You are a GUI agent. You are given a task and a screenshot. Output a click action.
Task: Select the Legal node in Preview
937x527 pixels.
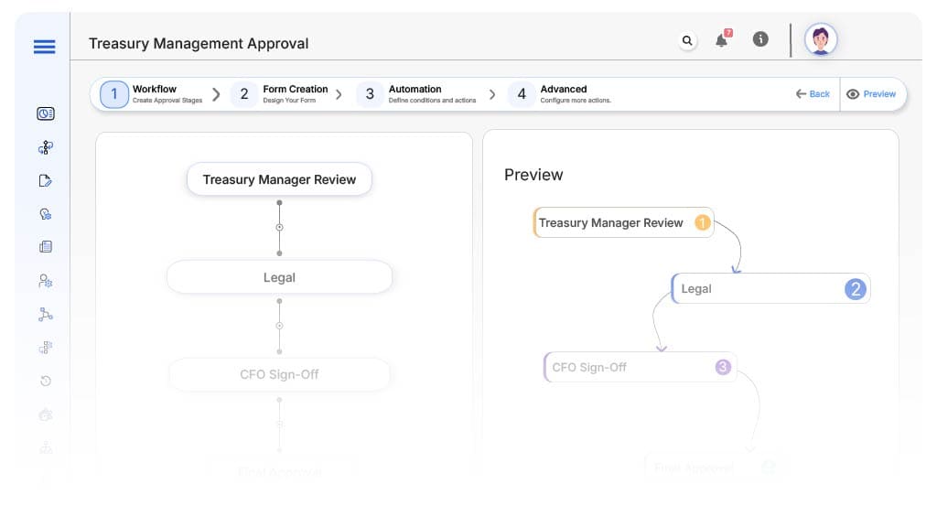tap(770, 289)
